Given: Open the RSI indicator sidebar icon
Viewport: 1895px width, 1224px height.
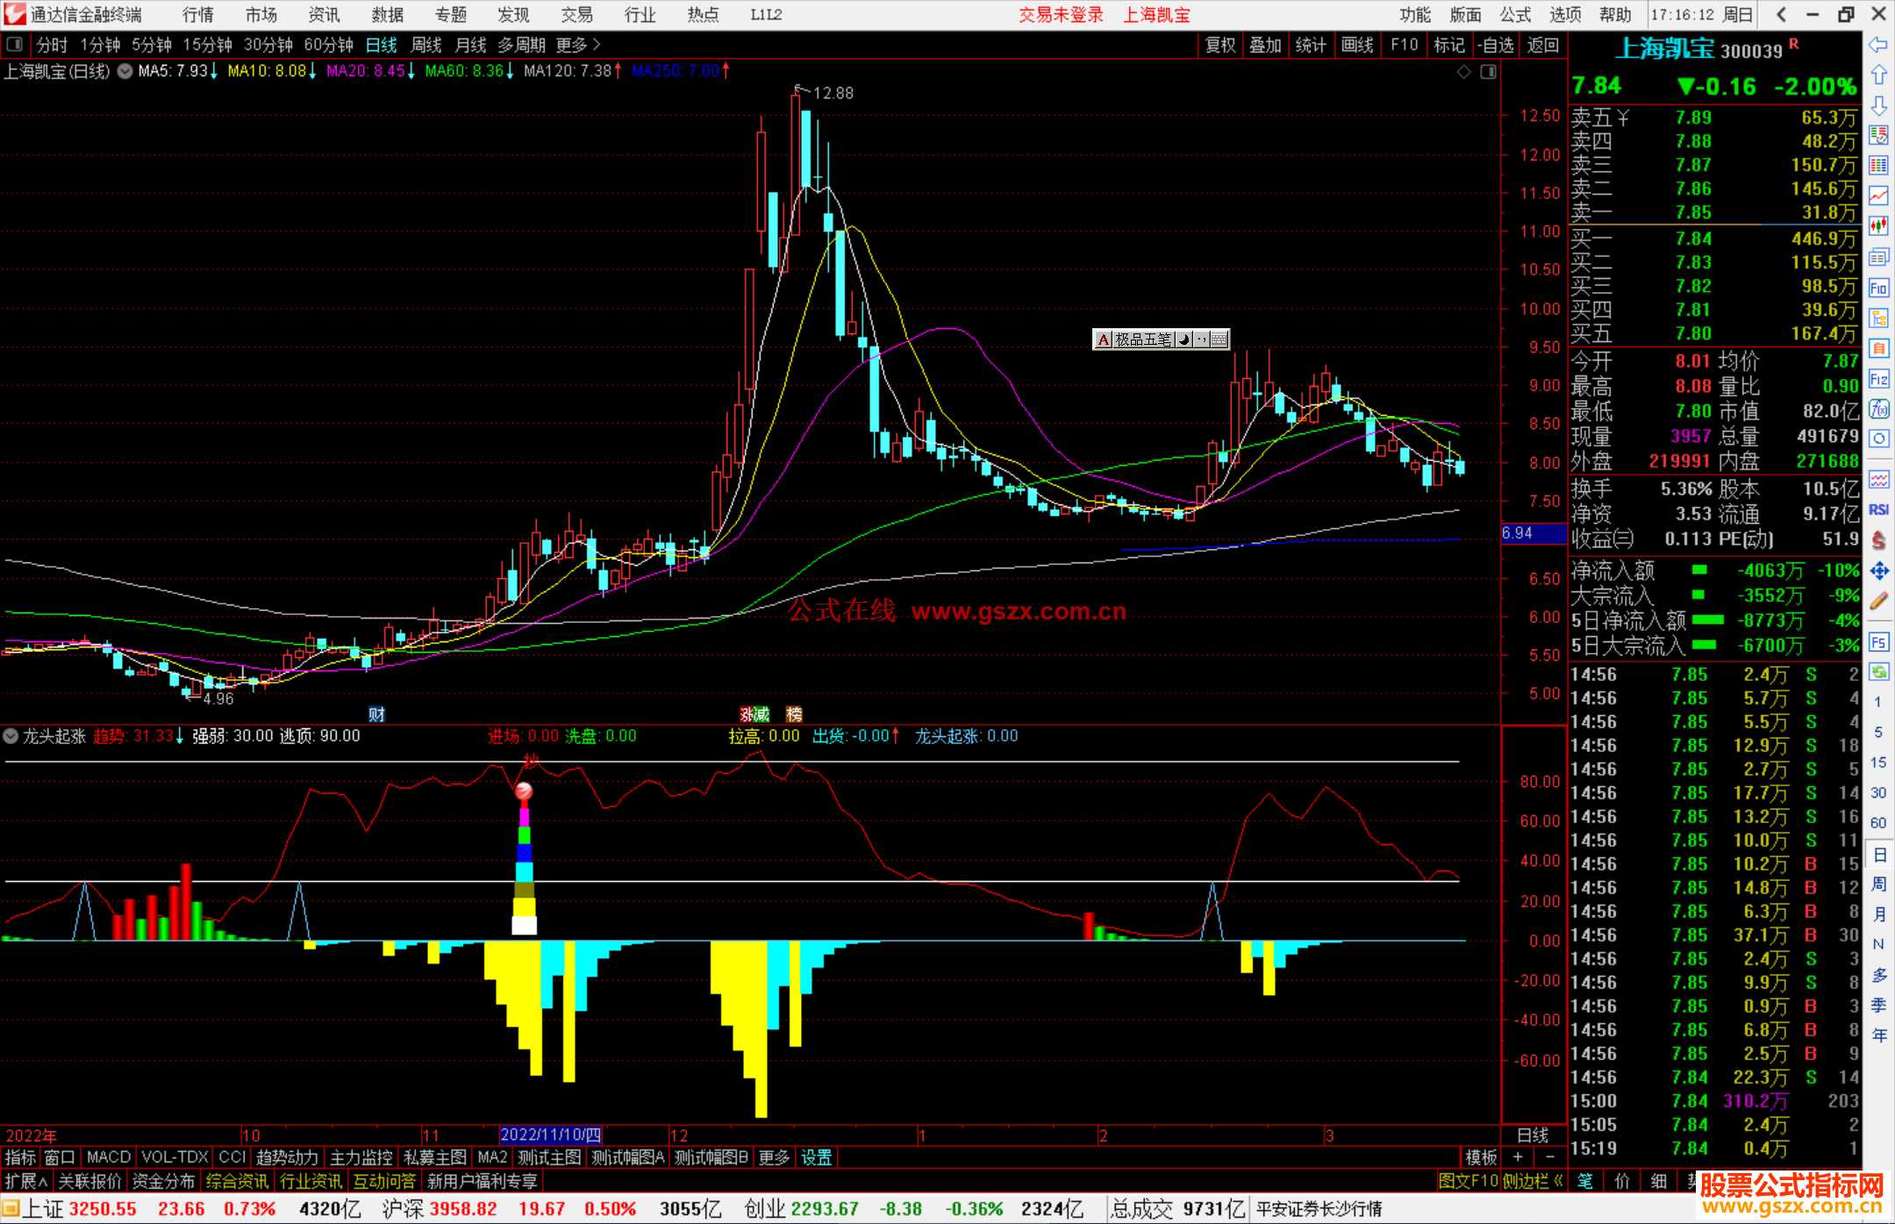Looking at the screenshot, I should 1878,510.
